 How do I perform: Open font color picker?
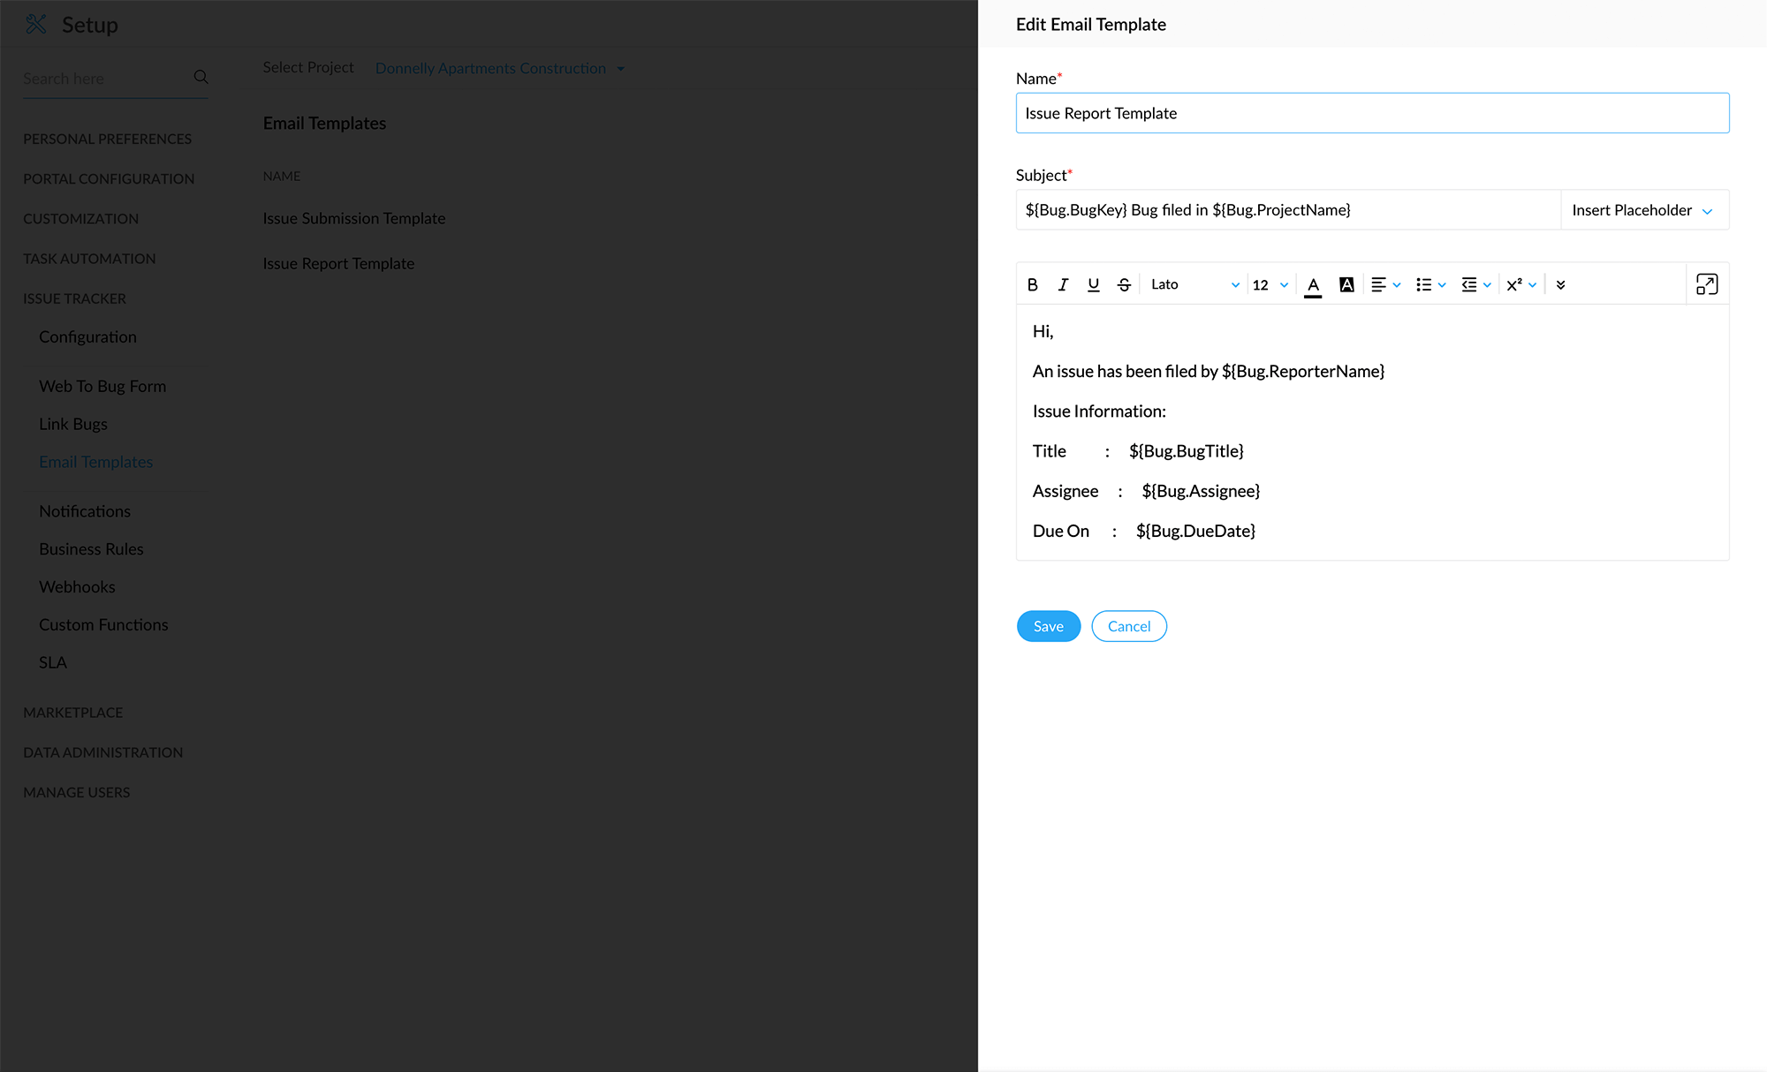tap(1313, 284)
